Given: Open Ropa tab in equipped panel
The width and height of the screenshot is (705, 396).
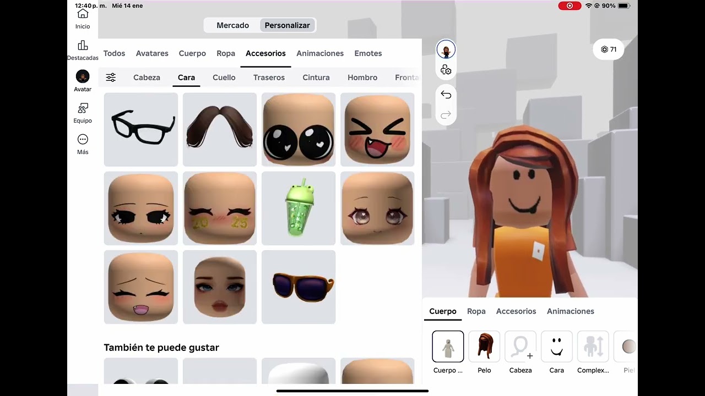Looking at the screenshot, I should point(476,311).
